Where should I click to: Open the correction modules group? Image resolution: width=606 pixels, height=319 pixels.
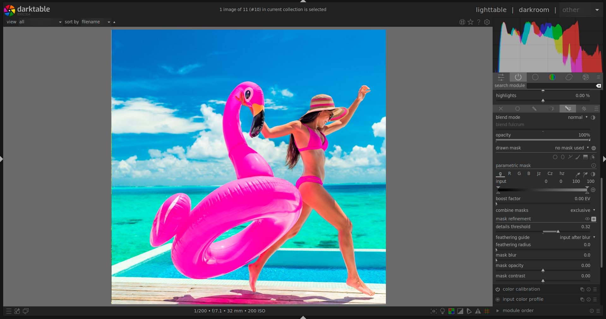point(569,77)
